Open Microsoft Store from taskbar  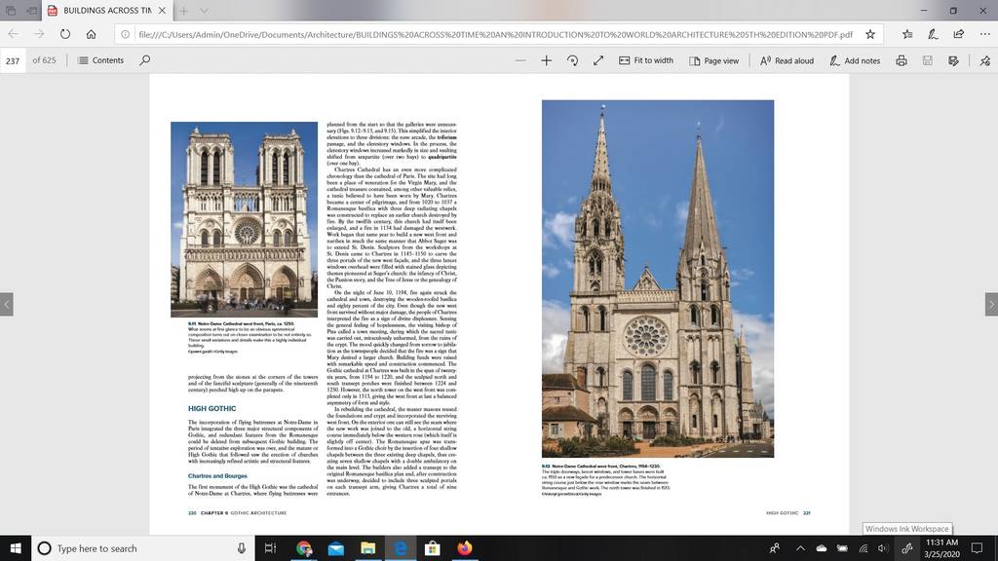point(432,548)
